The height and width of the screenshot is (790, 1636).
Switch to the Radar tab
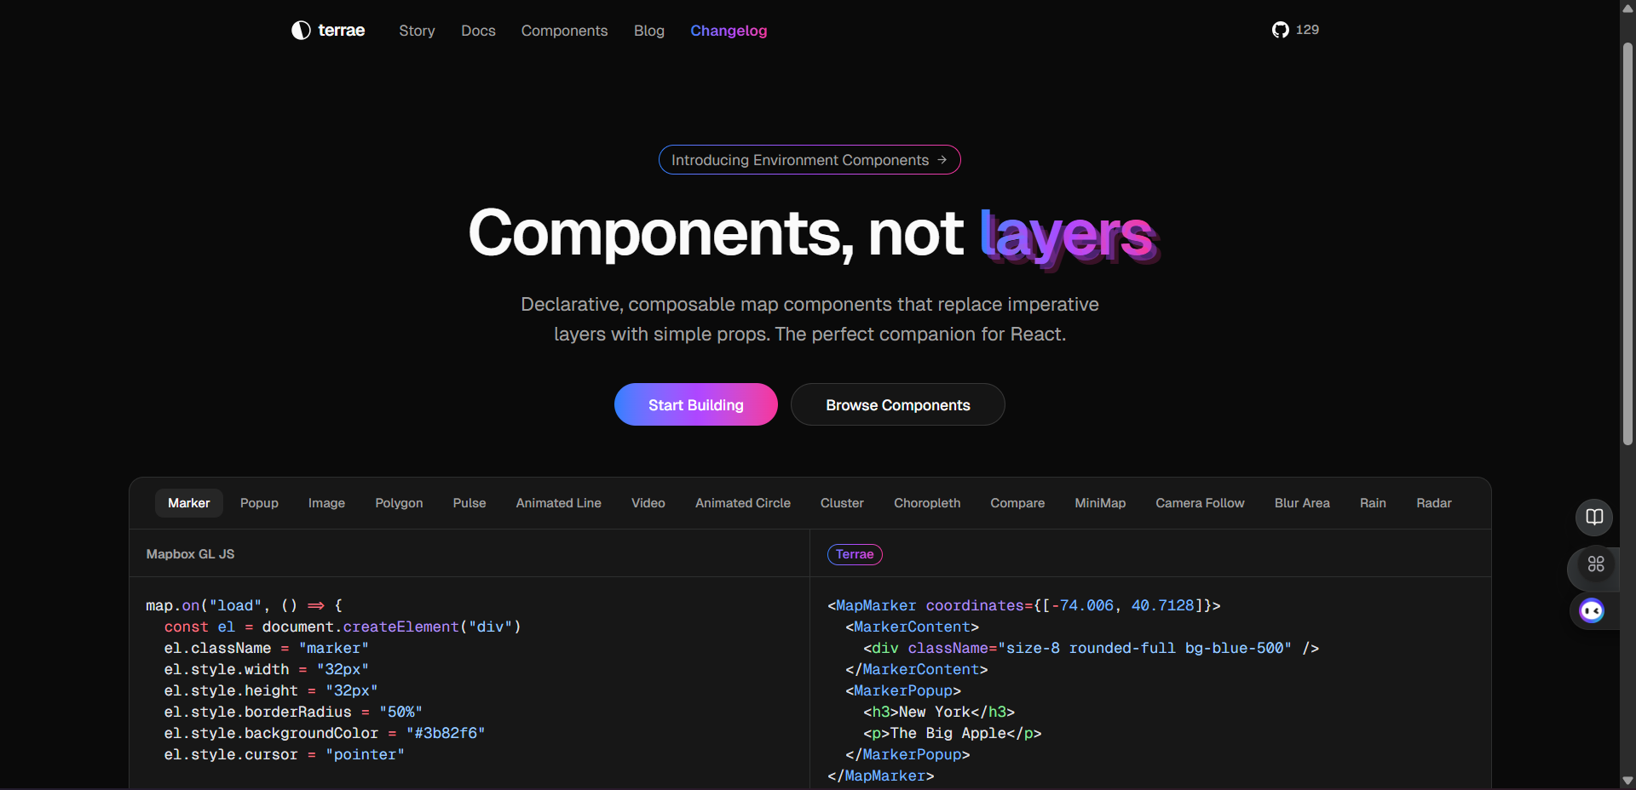[x=1433, y=503]
